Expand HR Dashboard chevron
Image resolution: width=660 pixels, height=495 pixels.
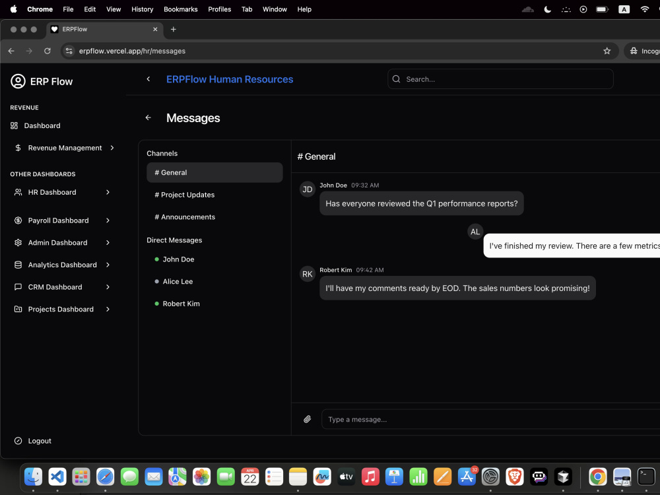click(108, 192)
